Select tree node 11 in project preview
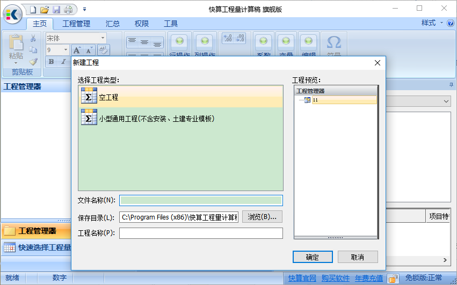This screenshot has height=285, width=457. (x=315, y=100)
